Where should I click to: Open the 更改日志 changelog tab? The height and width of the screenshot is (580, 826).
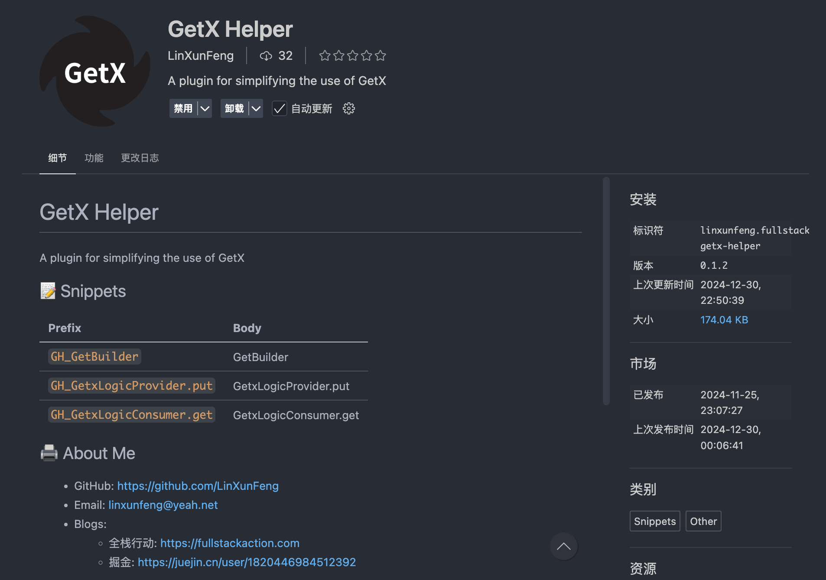140,158
